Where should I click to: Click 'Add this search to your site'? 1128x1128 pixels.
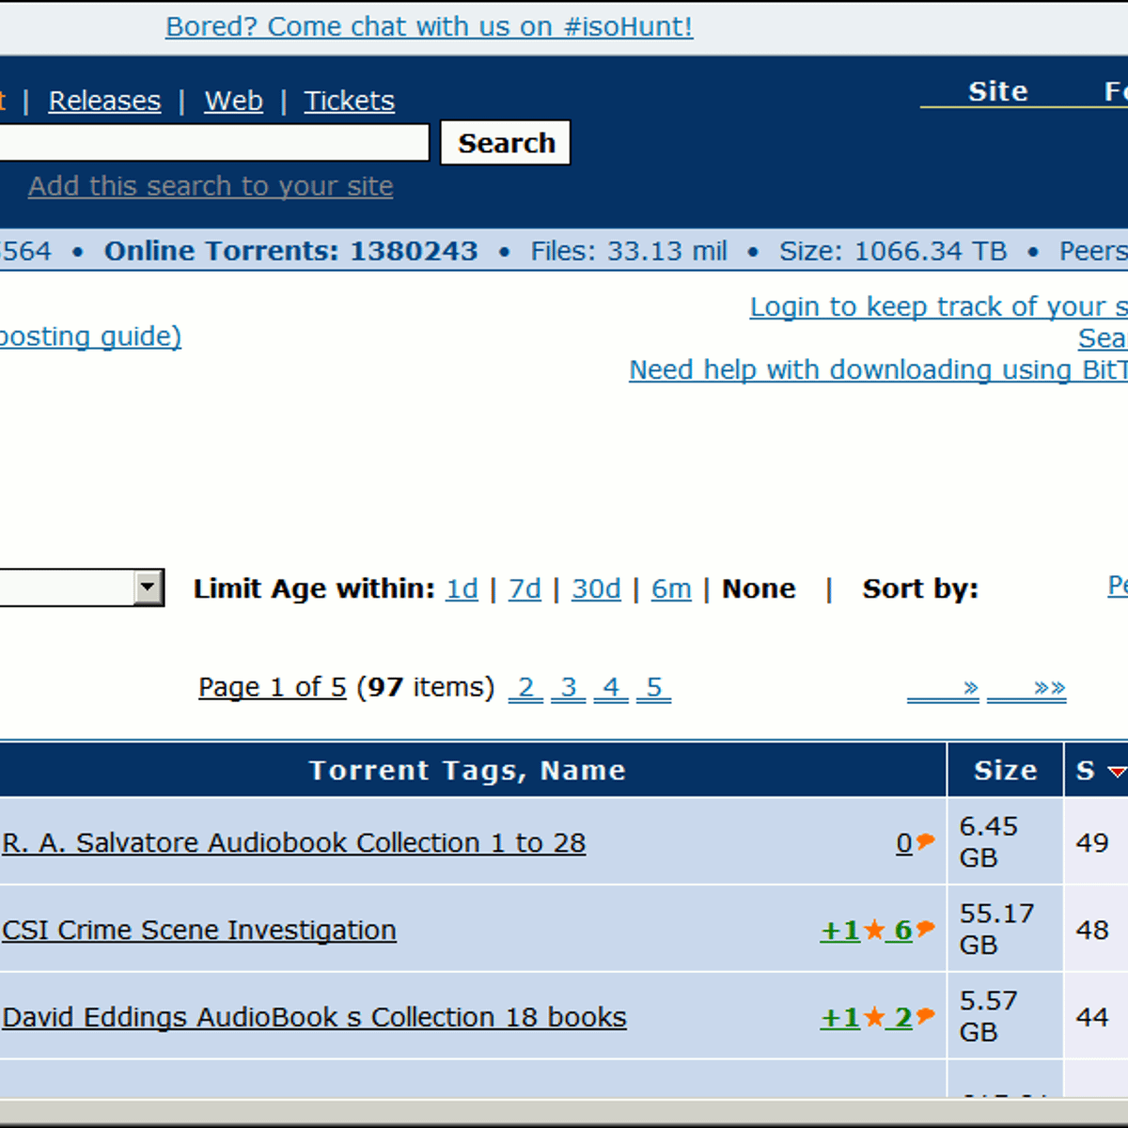211,186
